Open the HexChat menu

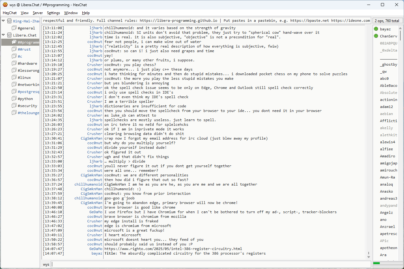(x=10, y=13)
